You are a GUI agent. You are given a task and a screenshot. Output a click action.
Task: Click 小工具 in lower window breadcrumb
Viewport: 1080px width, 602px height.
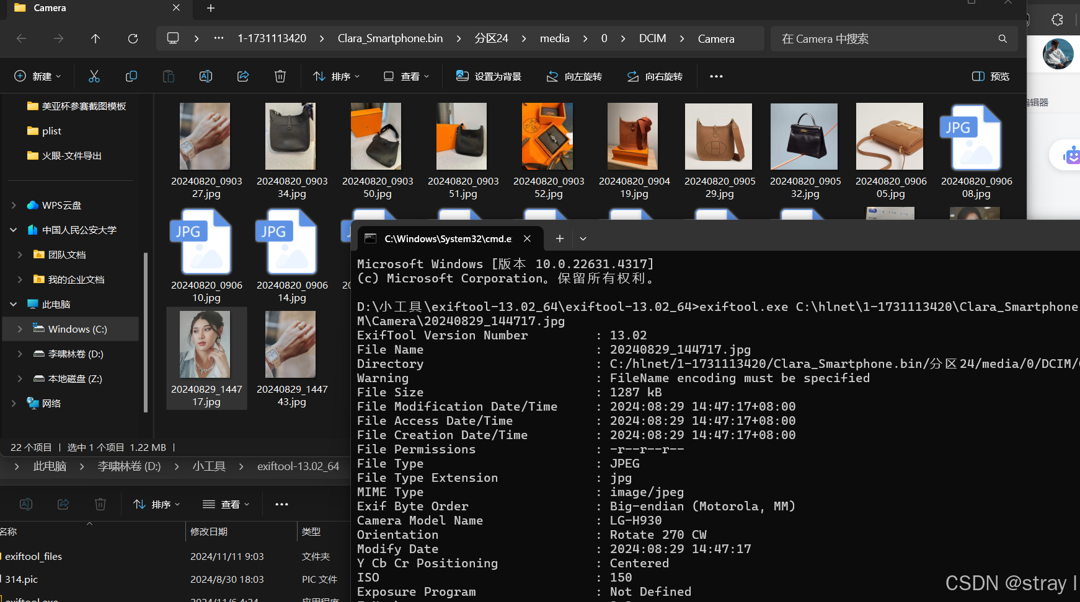tap(209, 466)
